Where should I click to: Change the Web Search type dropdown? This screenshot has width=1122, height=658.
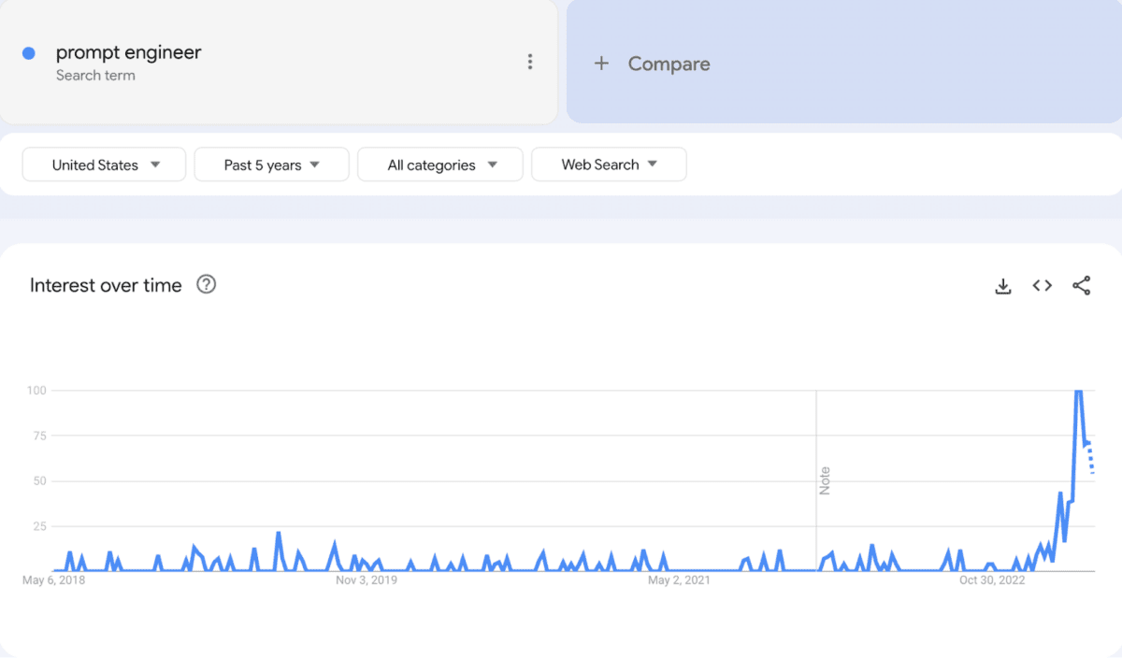coord(609,164)
